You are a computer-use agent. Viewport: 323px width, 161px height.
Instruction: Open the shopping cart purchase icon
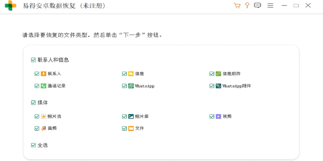(x=237, y=6)
